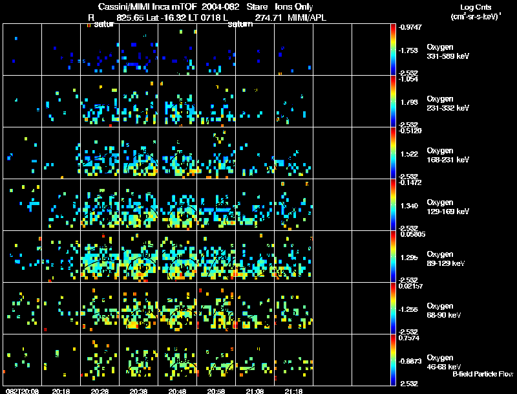Click the color bar beside Oxygen 168-231 keV

coord(393,153)
